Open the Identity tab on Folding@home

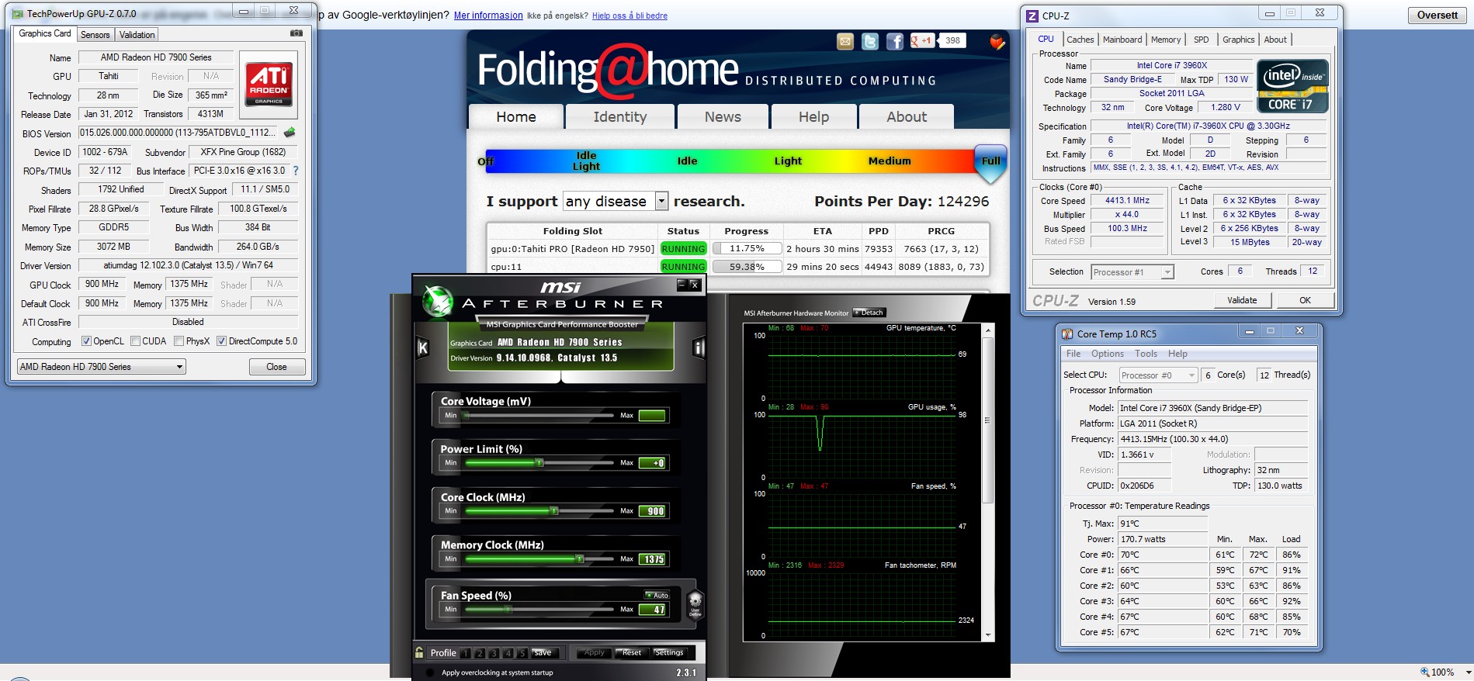[620, 116]
